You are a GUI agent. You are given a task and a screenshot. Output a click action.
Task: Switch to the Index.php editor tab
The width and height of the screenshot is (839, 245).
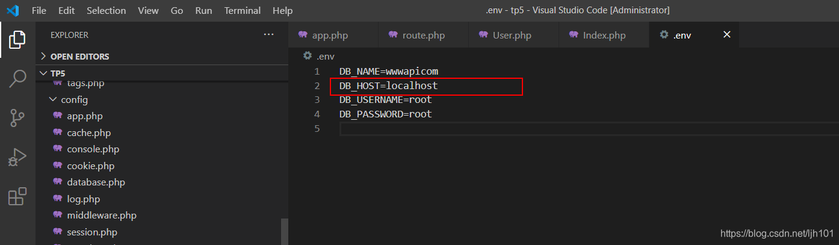[604, 35]
